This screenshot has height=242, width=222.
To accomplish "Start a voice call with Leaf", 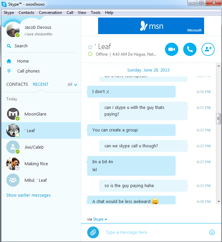I will [x=190, y=49].
